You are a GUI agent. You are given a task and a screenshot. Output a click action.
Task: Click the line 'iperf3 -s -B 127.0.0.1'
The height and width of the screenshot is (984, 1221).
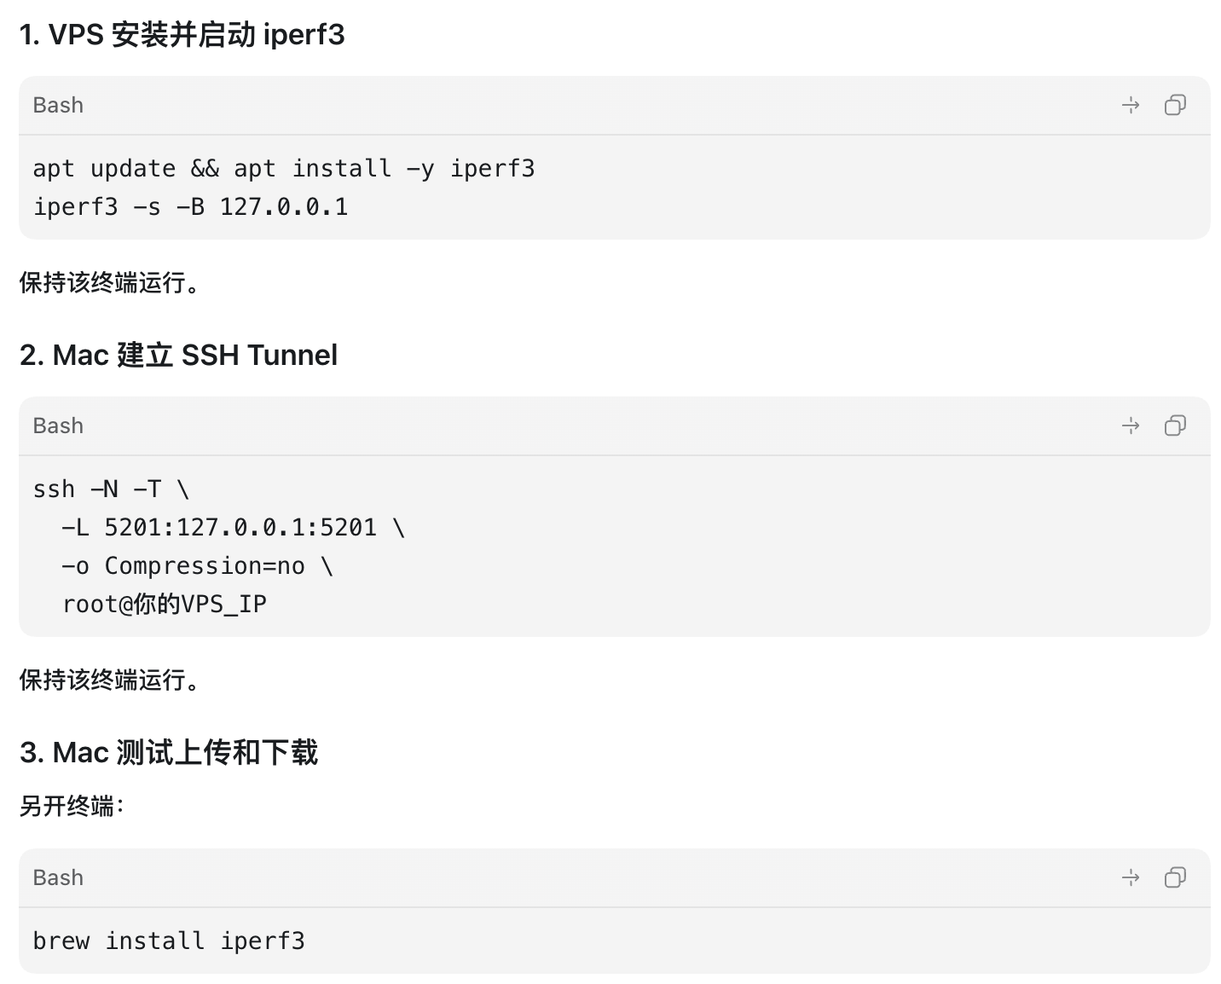190,207
